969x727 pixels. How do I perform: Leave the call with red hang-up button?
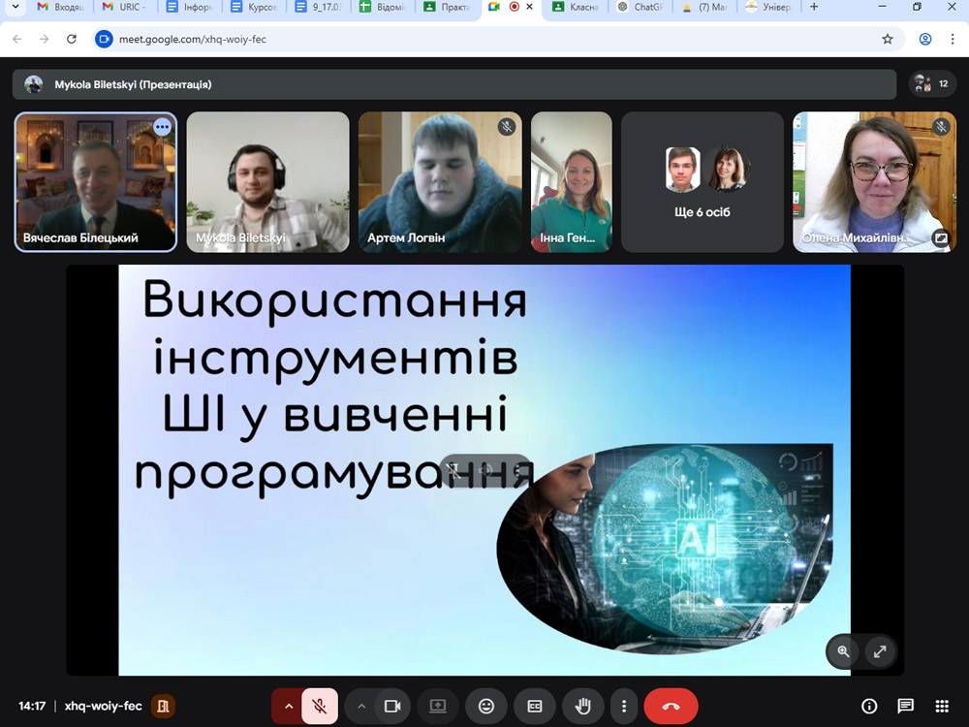tap(671, 707)
